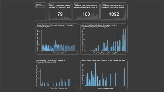Select the card showing value 79
The image size is (164, 92).
coord(60,12)
